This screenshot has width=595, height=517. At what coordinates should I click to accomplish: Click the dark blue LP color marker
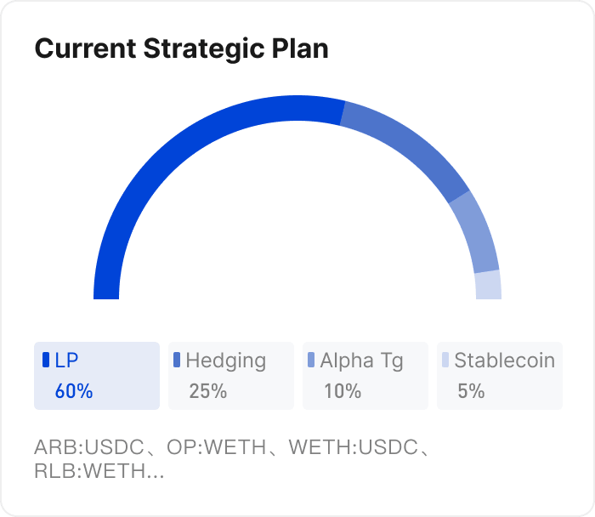[46, 361]
